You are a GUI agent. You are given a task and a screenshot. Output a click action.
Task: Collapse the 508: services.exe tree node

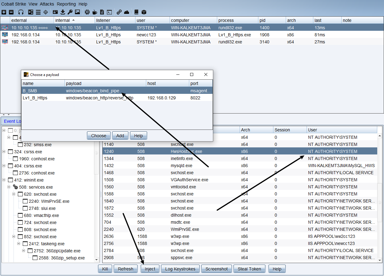click(x=9, y=187)
